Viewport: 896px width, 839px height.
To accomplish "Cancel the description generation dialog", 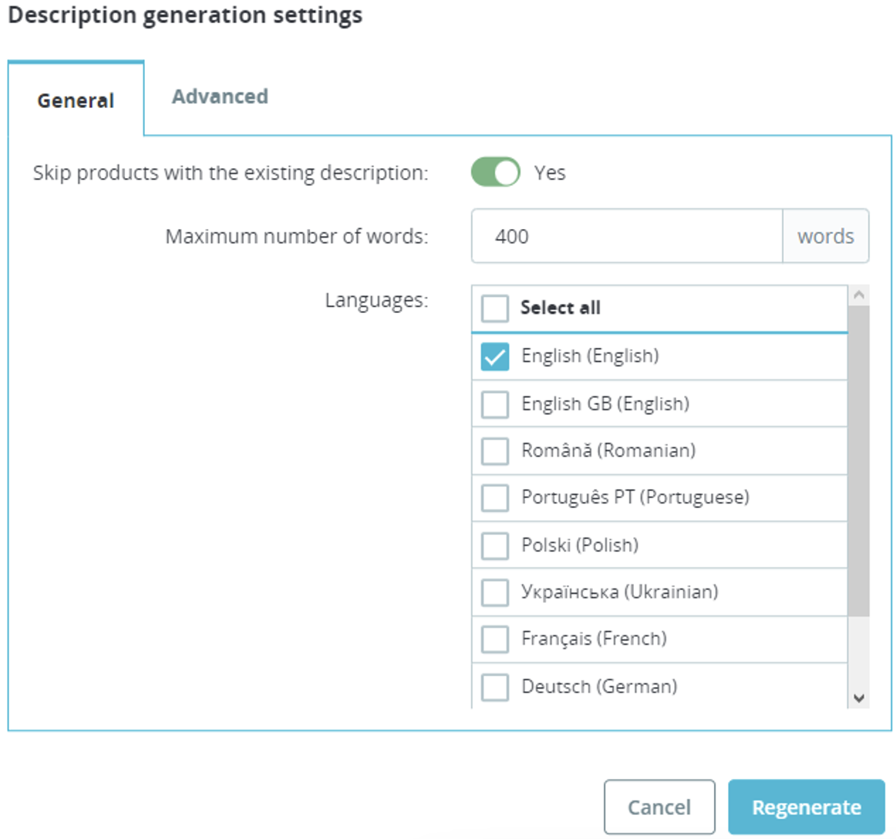I will tap(659, 807).
